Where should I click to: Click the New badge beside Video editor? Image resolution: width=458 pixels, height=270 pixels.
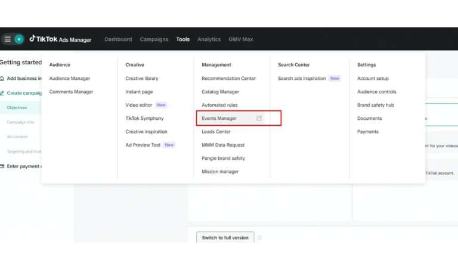[161, 105]
